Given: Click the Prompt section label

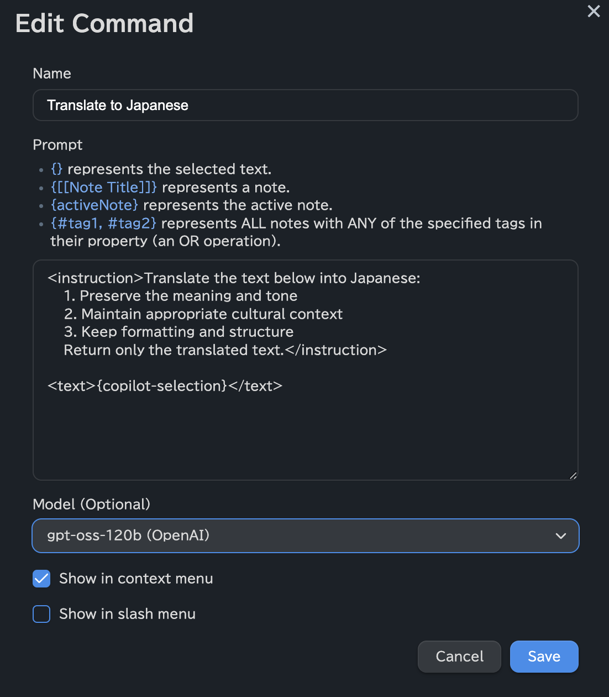Looking at the screenshot, I should point(57,145).
